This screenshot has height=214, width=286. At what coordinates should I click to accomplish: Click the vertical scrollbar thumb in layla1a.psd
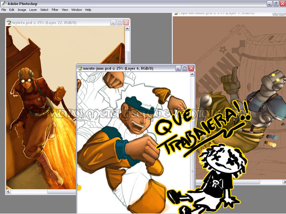[127, 58]
